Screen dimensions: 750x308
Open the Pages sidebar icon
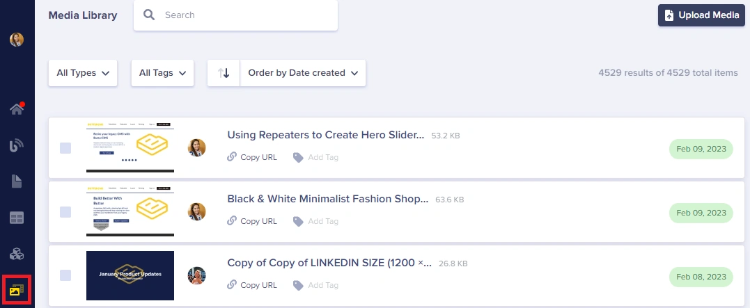click(x=17, y=181)
